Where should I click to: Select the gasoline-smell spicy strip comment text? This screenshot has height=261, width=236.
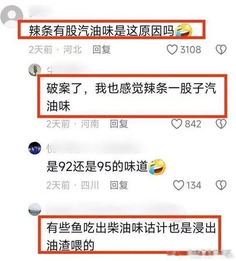pyautogui.click(x=102, y=31)
